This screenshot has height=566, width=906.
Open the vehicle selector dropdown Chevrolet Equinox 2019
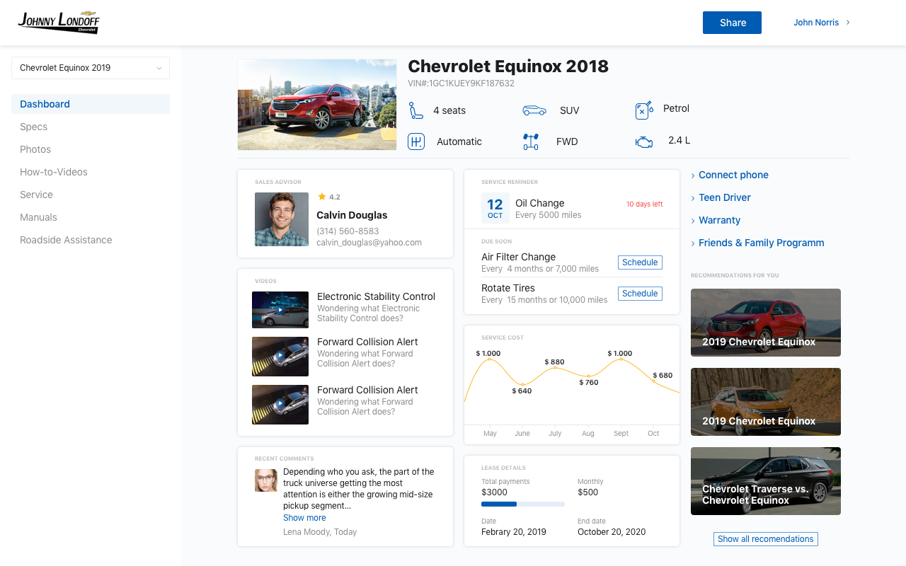91,68
